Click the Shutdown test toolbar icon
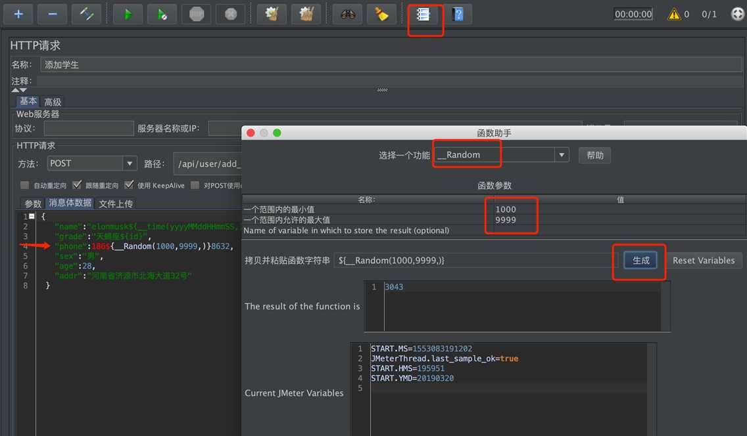Screen dimensions: 747x436 (231, 14)
